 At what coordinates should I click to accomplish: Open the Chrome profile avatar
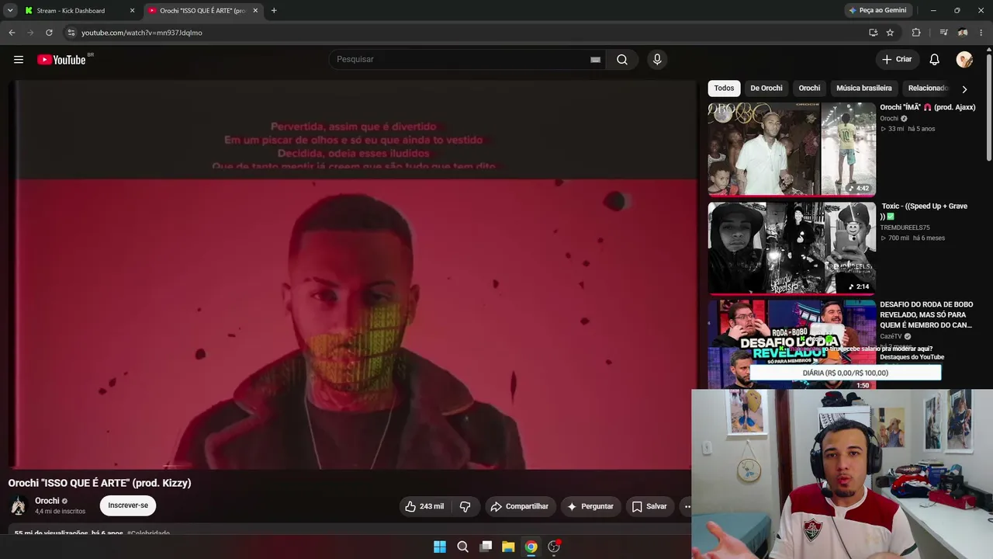[963, 33]
